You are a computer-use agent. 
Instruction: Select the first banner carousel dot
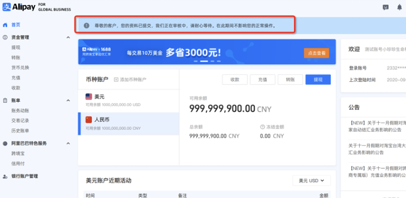coord(196,61)
